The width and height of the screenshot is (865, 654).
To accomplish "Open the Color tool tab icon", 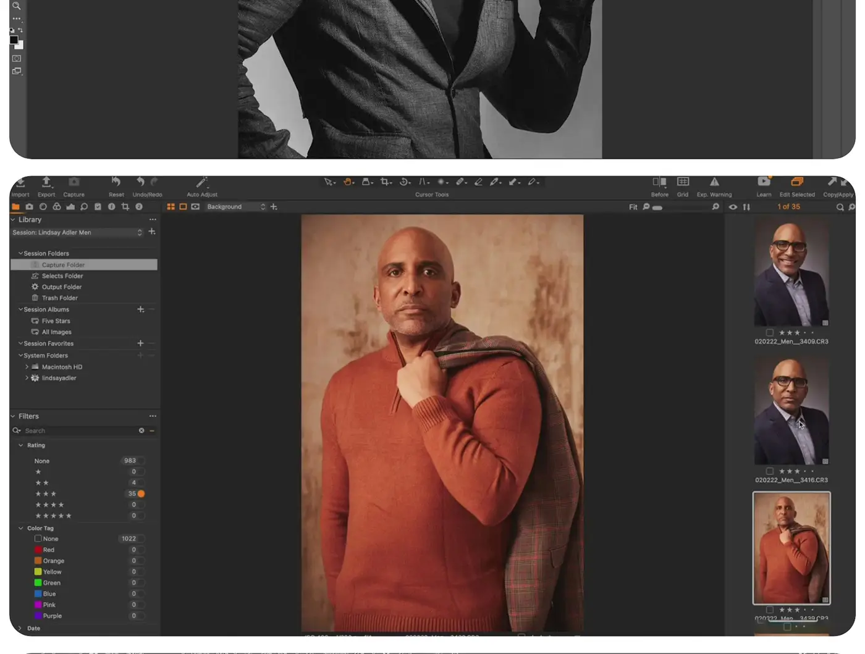I will point(57,207).
